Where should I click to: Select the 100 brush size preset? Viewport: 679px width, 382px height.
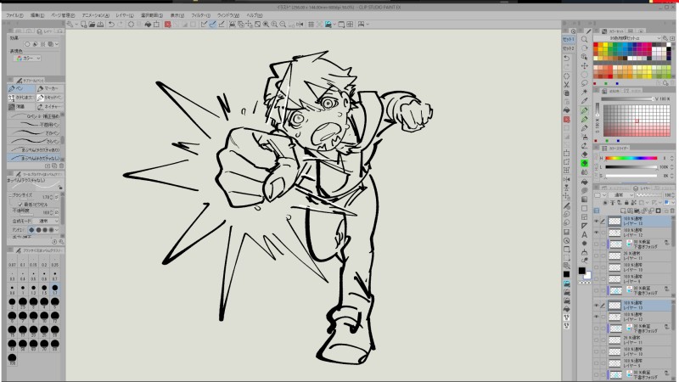tap(12, 359)
